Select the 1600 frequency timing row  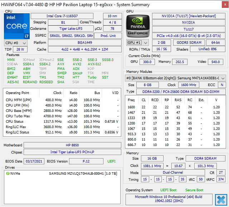[175, 107]
